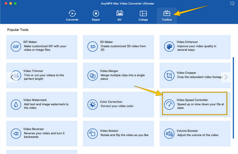Open the Video Merger tool title

tap(109, 71)
